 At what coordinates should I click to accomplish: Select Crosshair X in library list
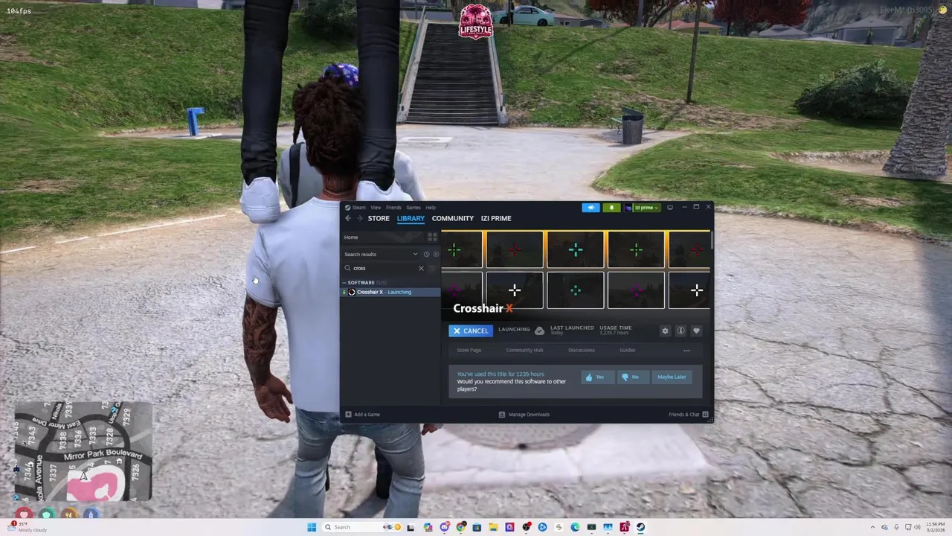pyautogui.click(x=390, y=292)
